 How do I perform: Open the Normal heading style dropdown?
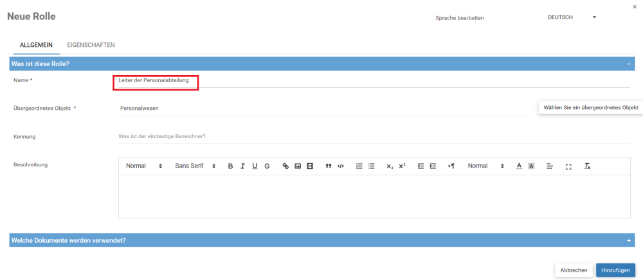coord(144,166)
